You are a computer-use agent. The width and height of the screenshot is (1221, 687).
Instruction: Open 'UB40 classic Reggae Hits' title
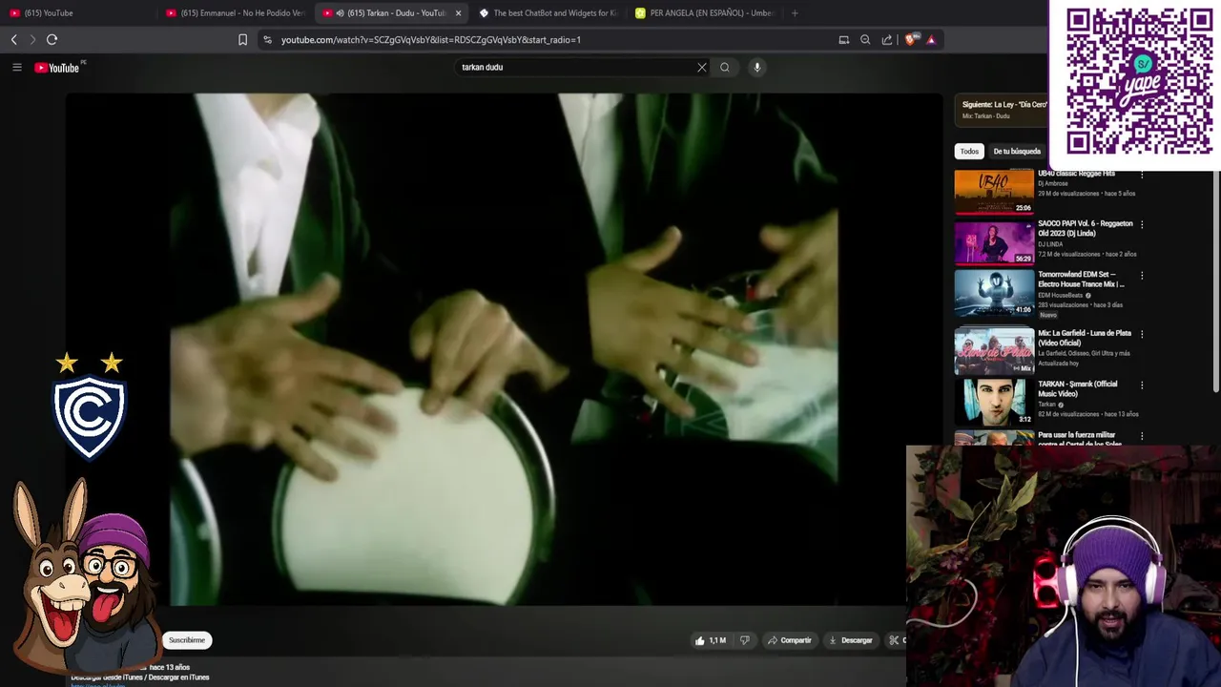[x=1076, y=174]
